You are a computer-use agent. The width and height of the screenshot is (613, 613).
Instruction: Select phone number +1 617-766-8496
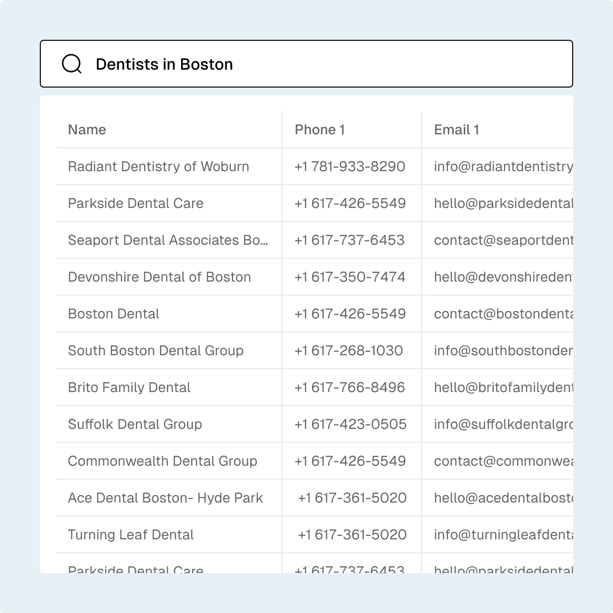point(350,388)
